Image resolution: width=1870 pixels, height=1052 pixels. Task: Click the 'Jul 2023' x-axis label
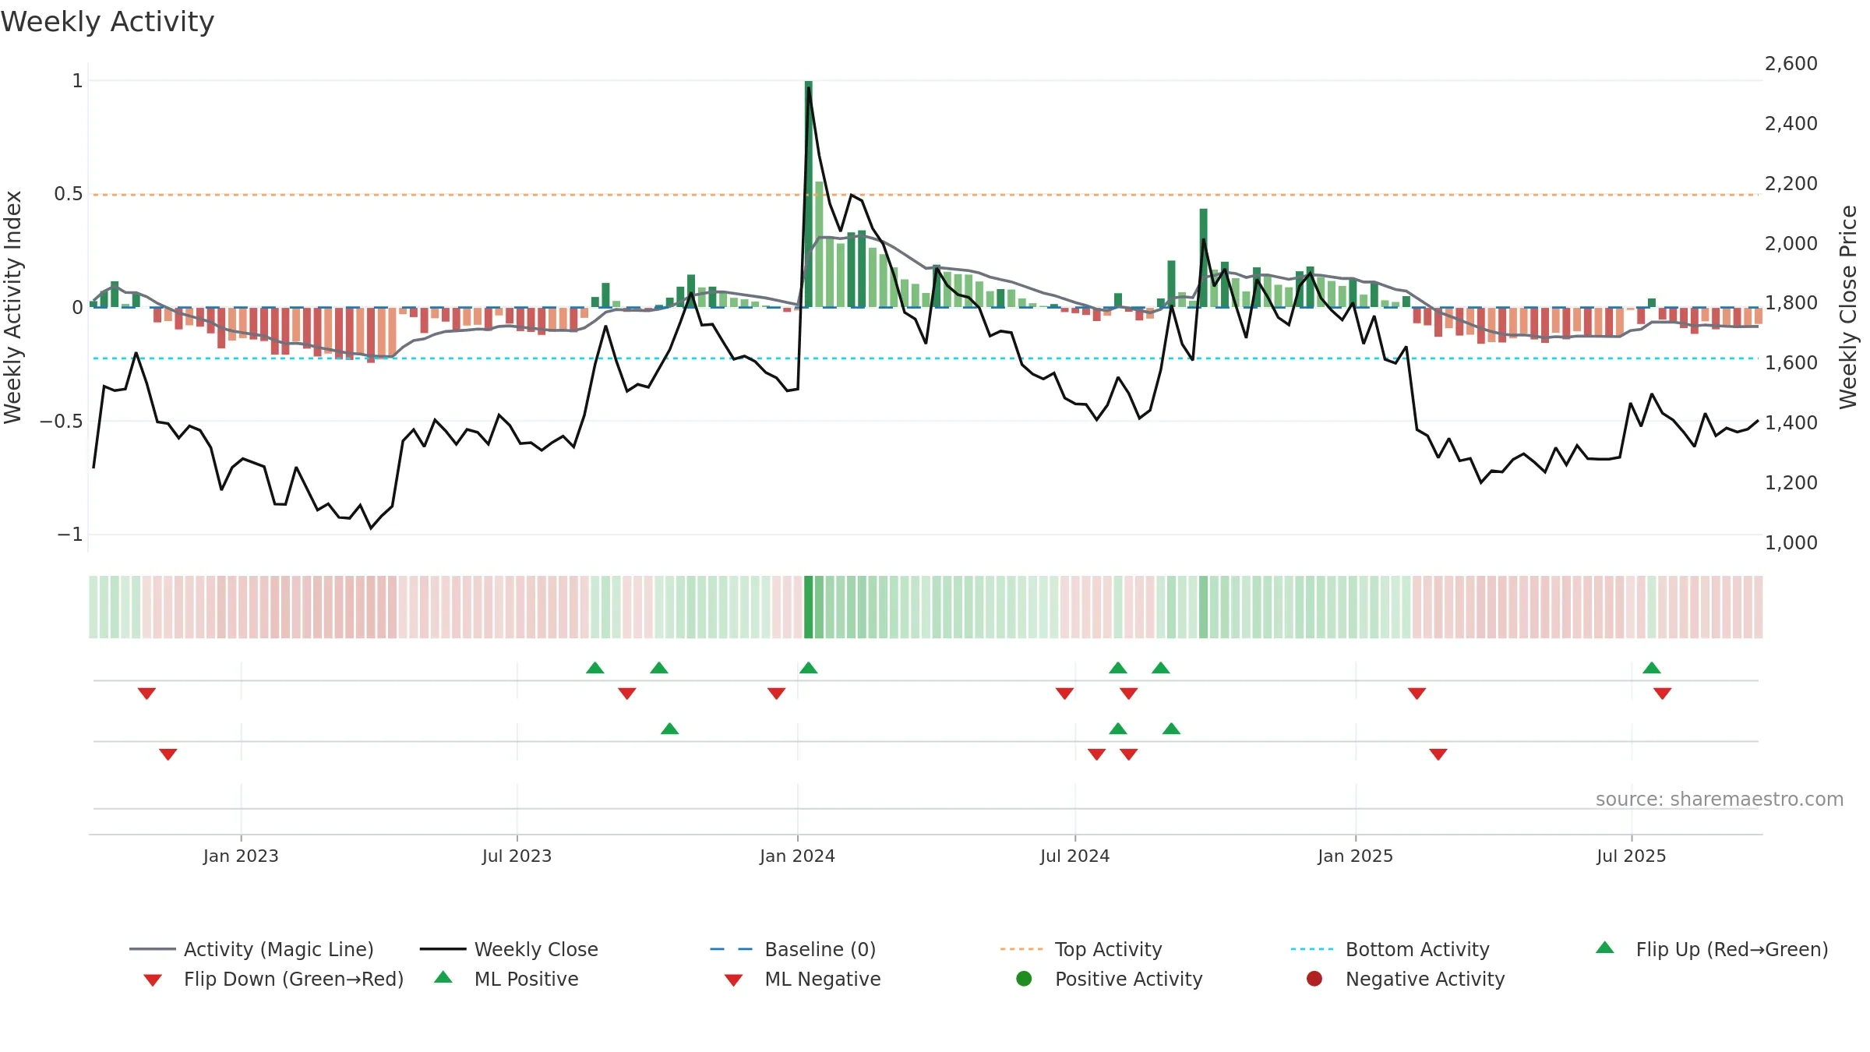point(517,856)
